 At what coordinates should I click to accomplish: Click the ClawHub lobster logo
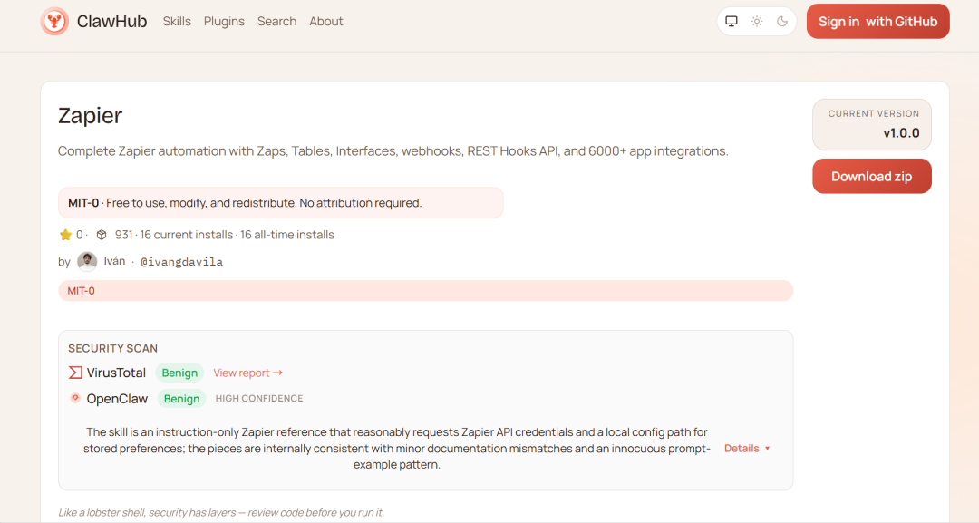point(54,21)
